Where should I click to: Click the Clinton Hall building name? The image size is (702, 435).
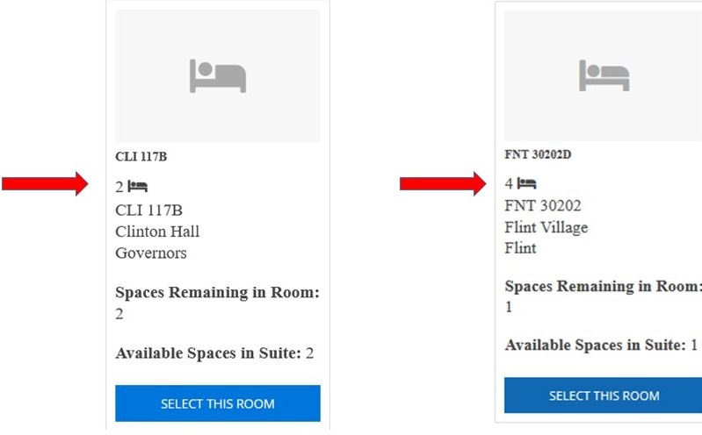pos(157,232)
